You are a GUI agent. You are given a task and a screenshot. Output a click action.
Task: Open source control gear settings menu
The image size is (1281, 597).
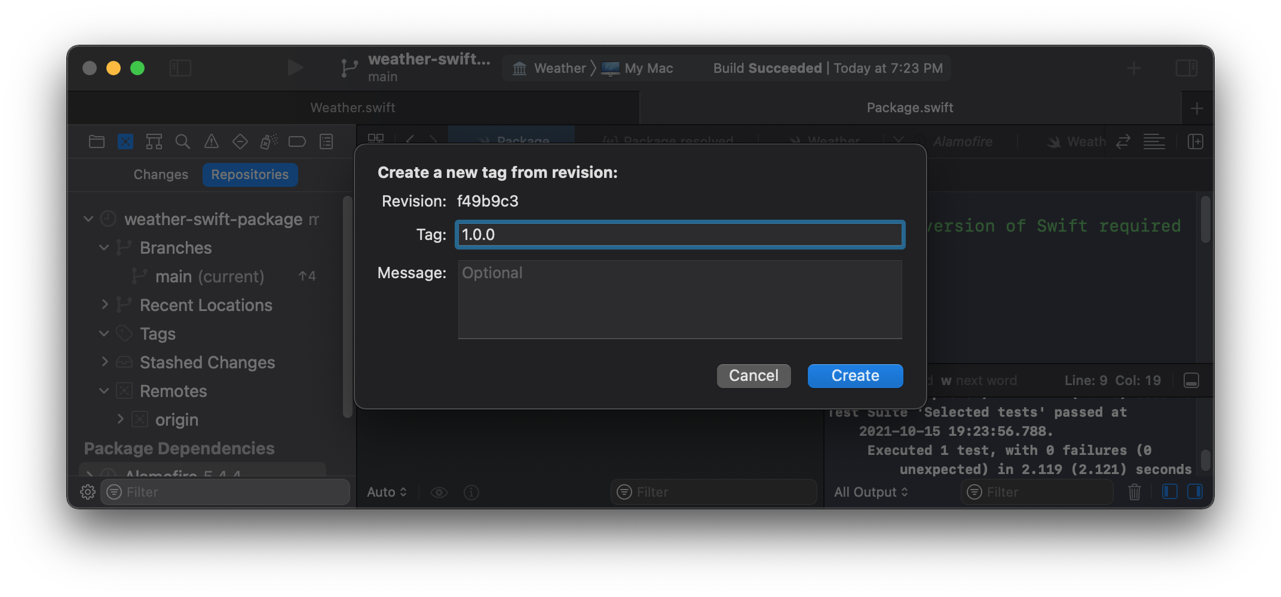pos(88,492)
